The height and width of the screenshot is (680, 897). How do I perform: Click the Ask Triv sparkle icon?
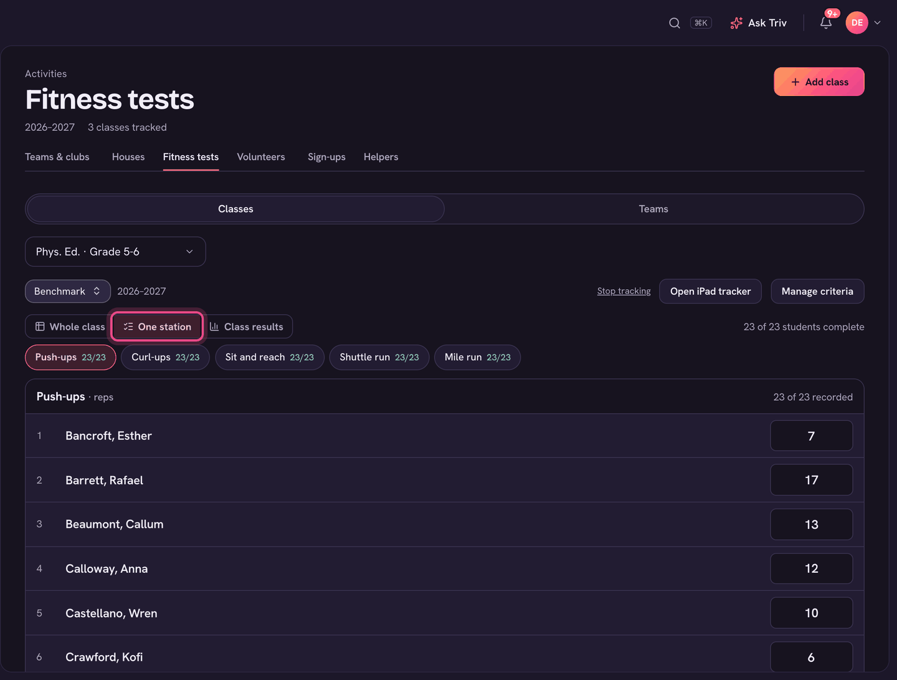click(x=736, y=23)
